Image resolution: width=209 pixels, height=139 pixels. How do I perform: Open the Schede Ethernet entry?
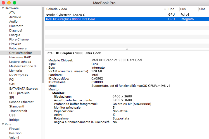point(21,102)
